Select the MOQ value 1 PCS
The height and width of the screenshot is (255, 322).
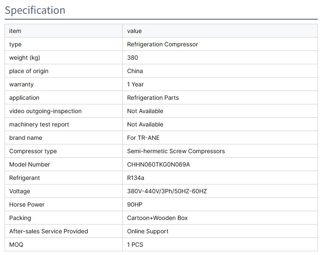135,245
